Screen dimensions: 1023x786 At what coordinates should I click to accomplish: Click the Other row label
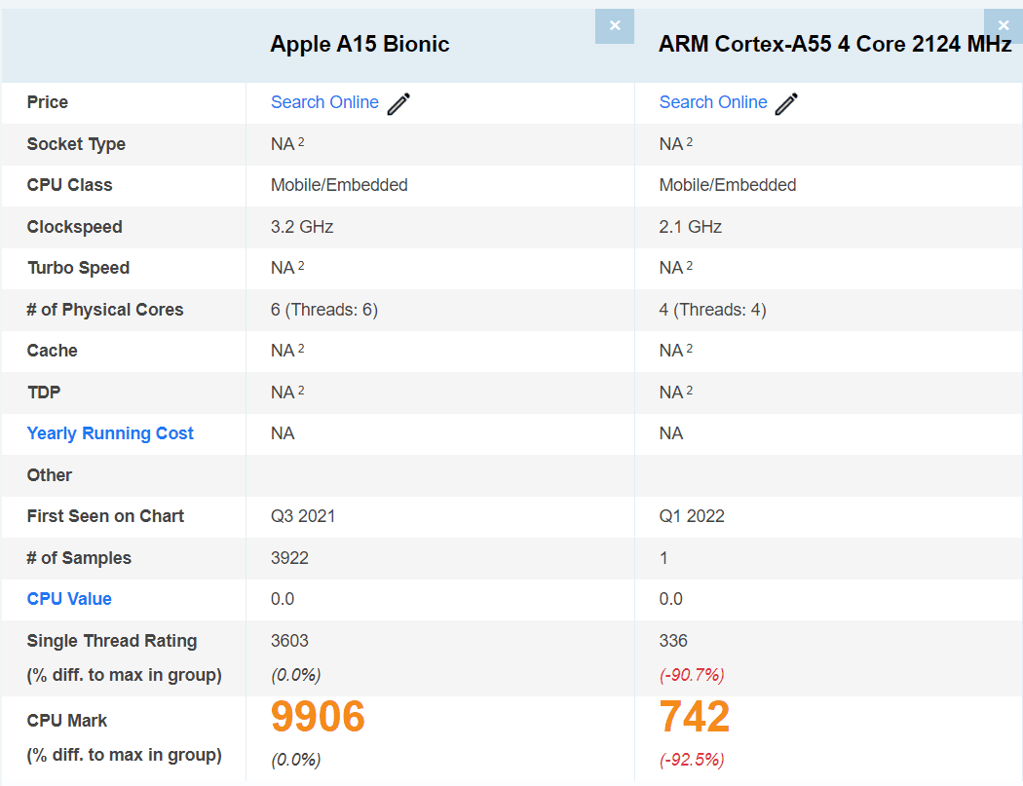pyautogui.click(x=50, y=475)
